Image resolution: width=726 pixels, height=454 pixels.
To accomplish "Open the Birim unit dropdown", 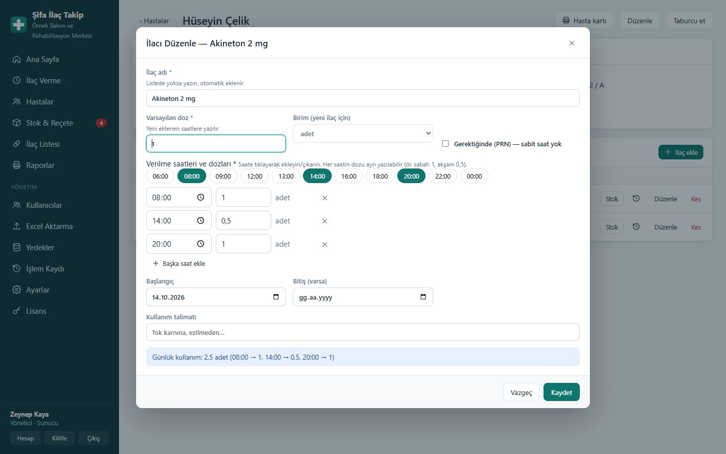I will click(363, 134).
